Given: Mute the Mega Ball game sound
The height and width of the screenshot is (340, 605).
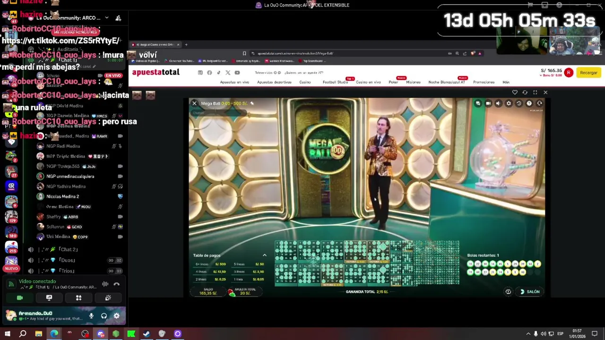Looking at the screenshot, I should [498, 103].
